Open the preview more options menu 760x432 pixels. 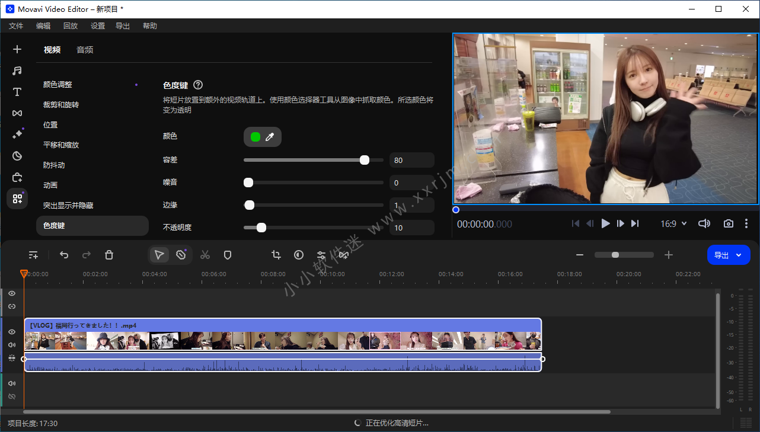(746, 223)
